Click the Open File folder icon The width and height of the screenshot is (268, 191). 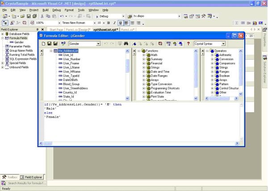(x=23, y=16)
